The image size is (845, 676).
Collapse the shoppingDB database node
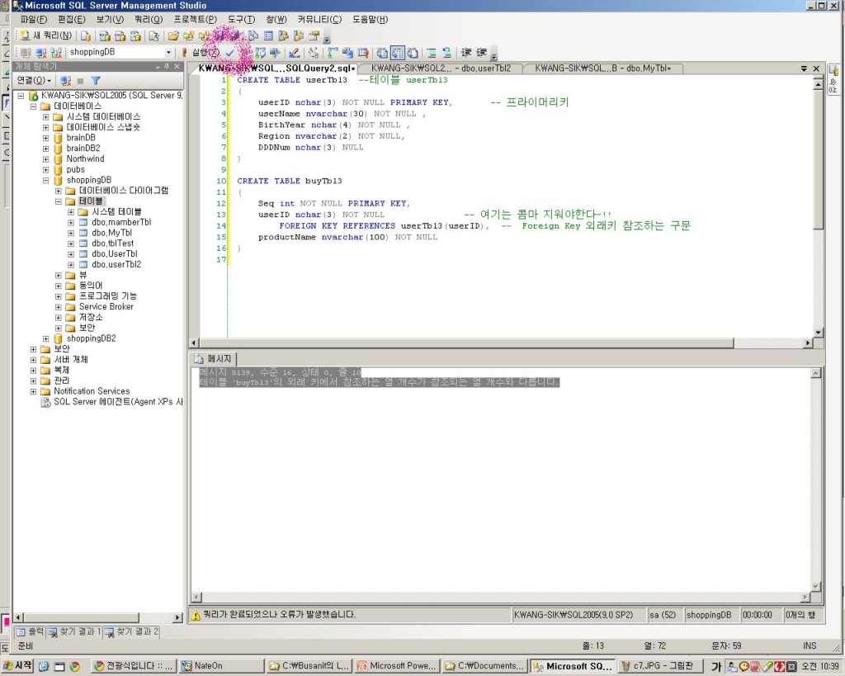tap(46, 180)
